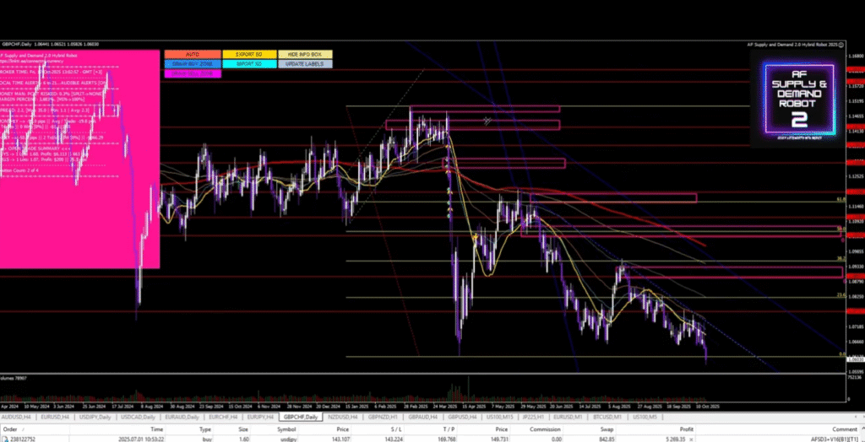Click the AF Supply & Demand Robot 2 logo

(x=797, y=100)
